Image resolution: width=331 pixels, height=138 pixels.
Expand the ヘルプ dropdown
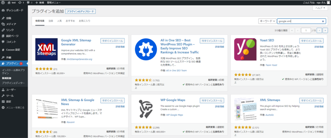(320, 8)
